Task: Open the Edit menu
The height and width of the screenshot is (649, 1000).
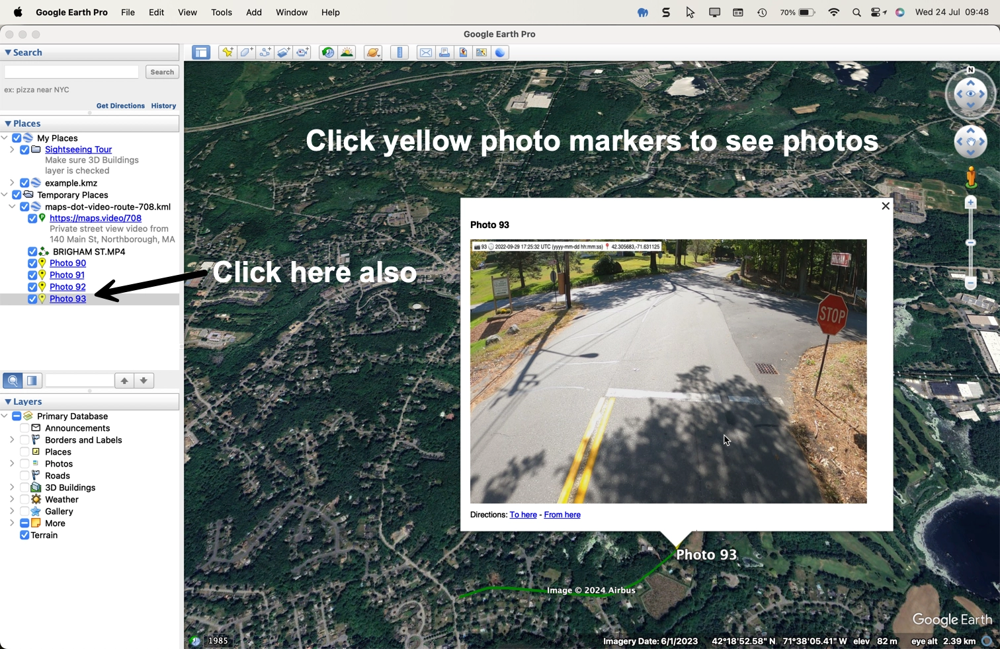Action: (x=156, y=13)
